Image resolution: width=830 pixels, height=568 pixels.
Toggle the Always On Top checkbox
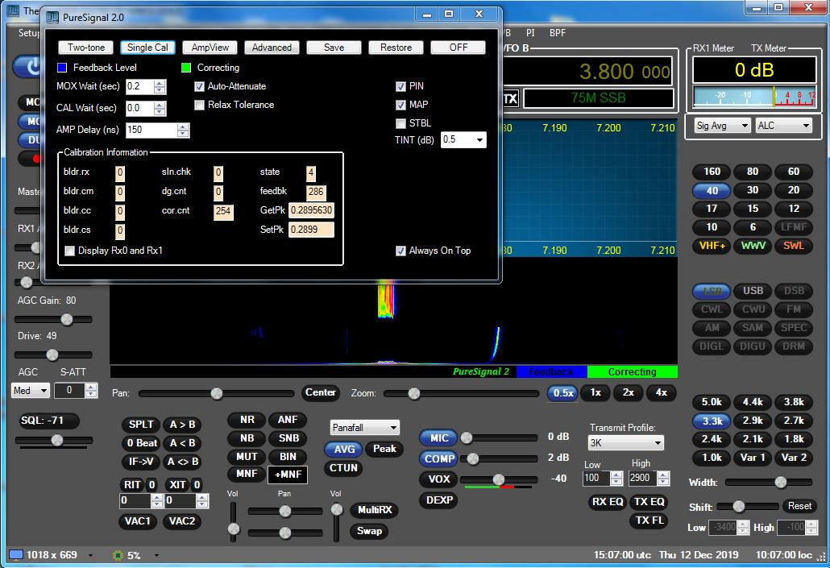[400, 251]
